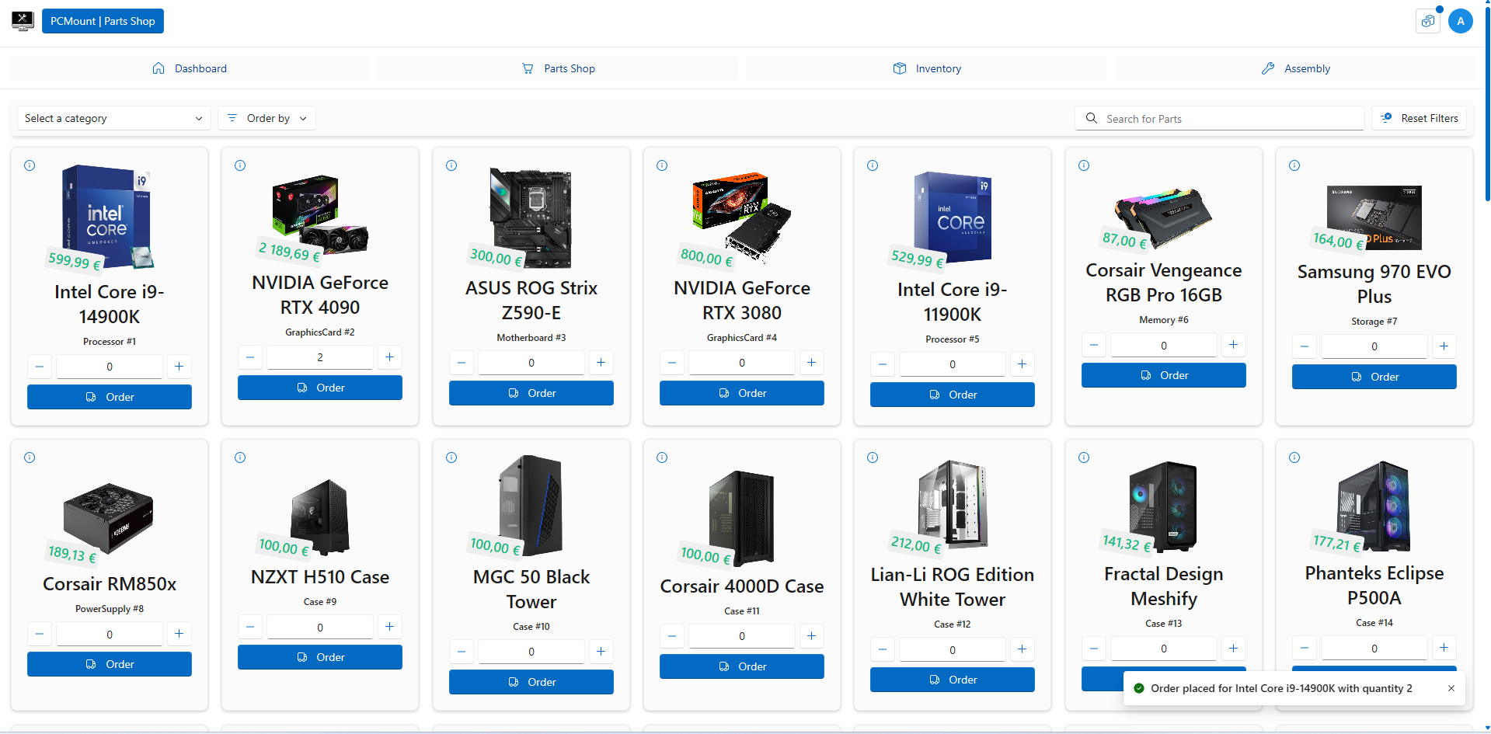View info icon for Corsair 4000D Case
1491x734 pixels.
click(x=662, y=457)
